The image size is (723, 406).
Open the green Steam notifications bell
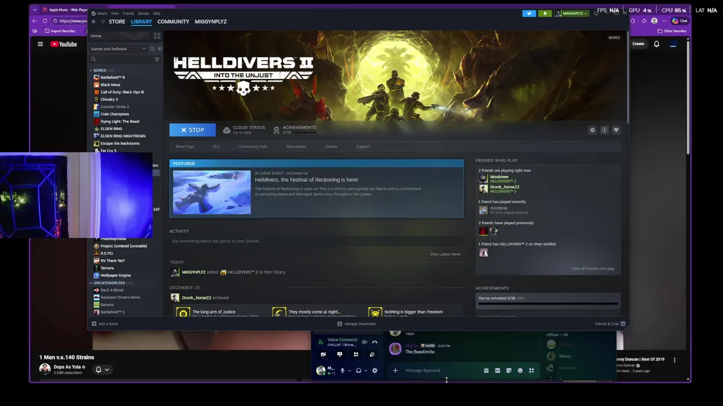[x=545, y=14]
